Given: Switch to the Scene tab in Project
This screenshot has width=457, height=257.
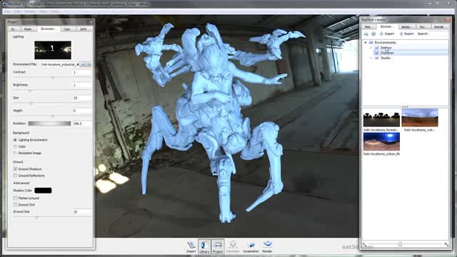Looking at the screenshot, I should pos(14,29).
